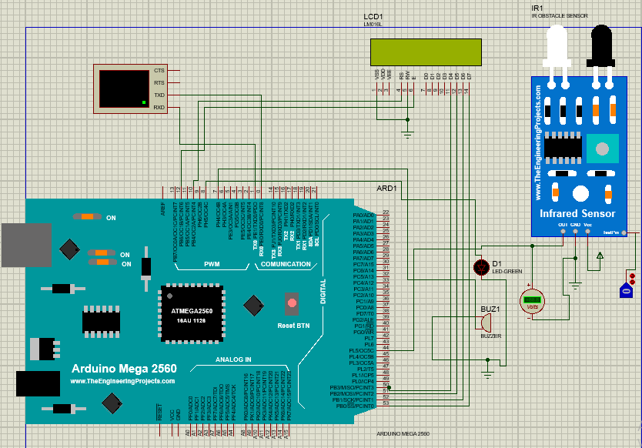The width and height of the screenshot is (642, 448).
Task: Select the power terminal arrow near Vcc
Action: [x=600, y=256]
